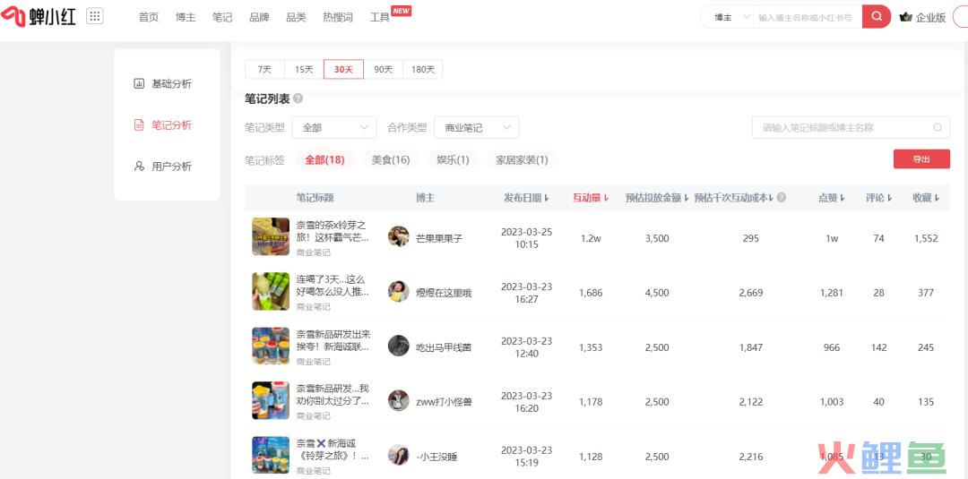Image resolution: width=968 pixels, height=479 pixels.
Task: Open blogger name 芒果果果子
Action: tap(439, 238)
